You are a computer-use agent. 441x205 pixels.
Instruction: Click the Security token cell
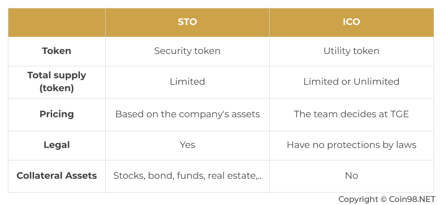coord(187,51)
